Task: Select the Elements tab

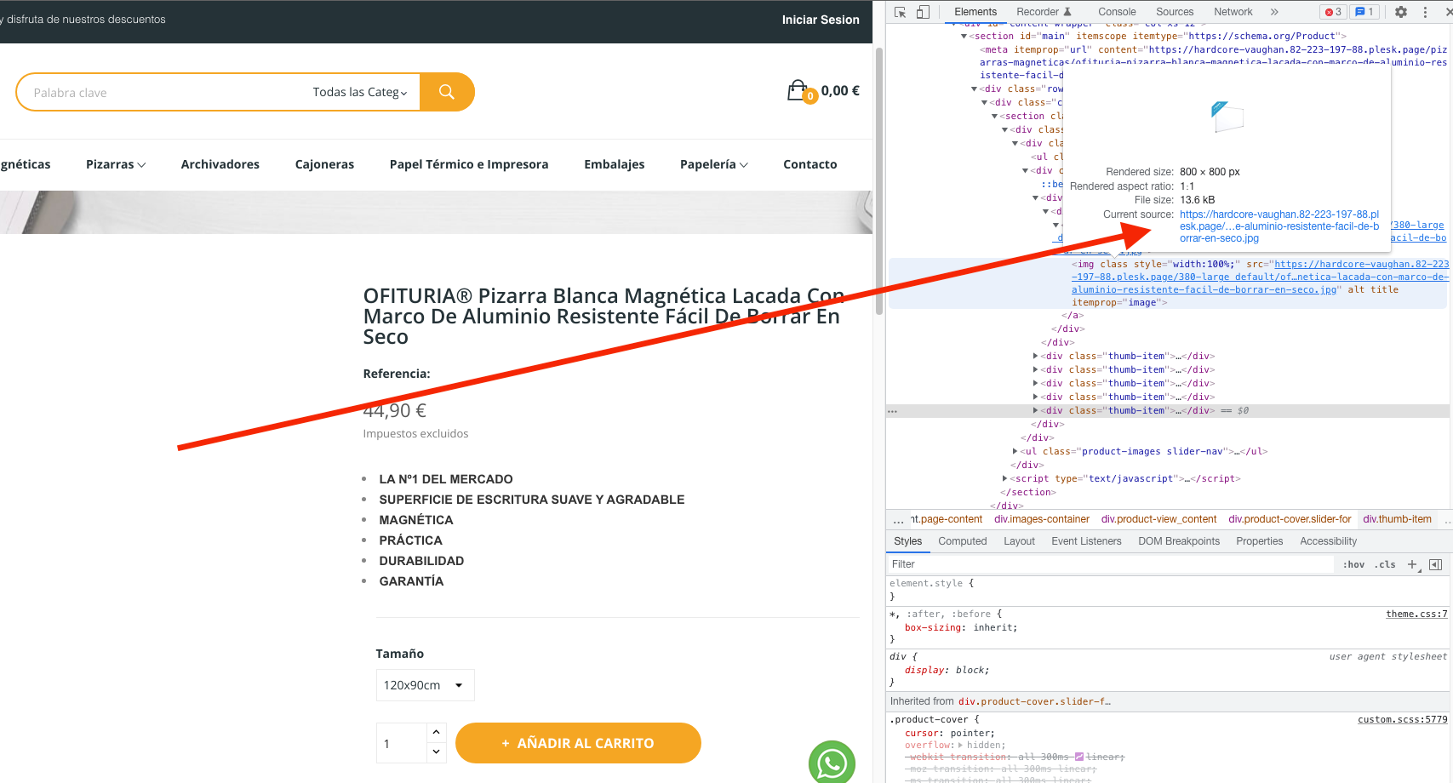Action: (975, 12)
